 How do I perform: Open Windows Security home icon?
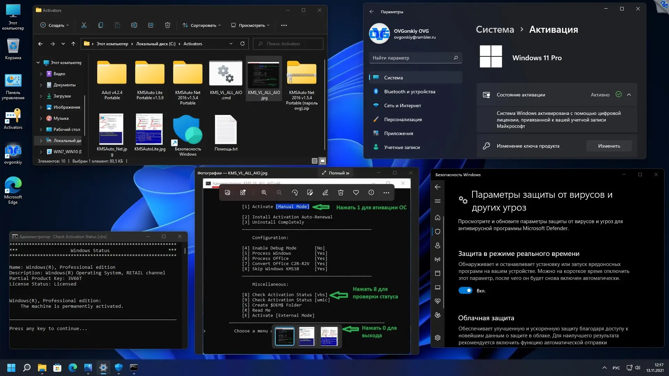438,218
